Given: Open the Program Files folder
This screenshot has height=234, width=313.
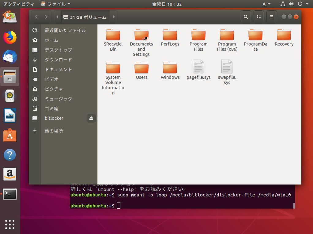Looking at the screenshot, I should pos(198,40).
